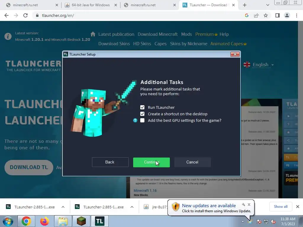
Task: Click the home icon on site menu
Action: [93, 34]
